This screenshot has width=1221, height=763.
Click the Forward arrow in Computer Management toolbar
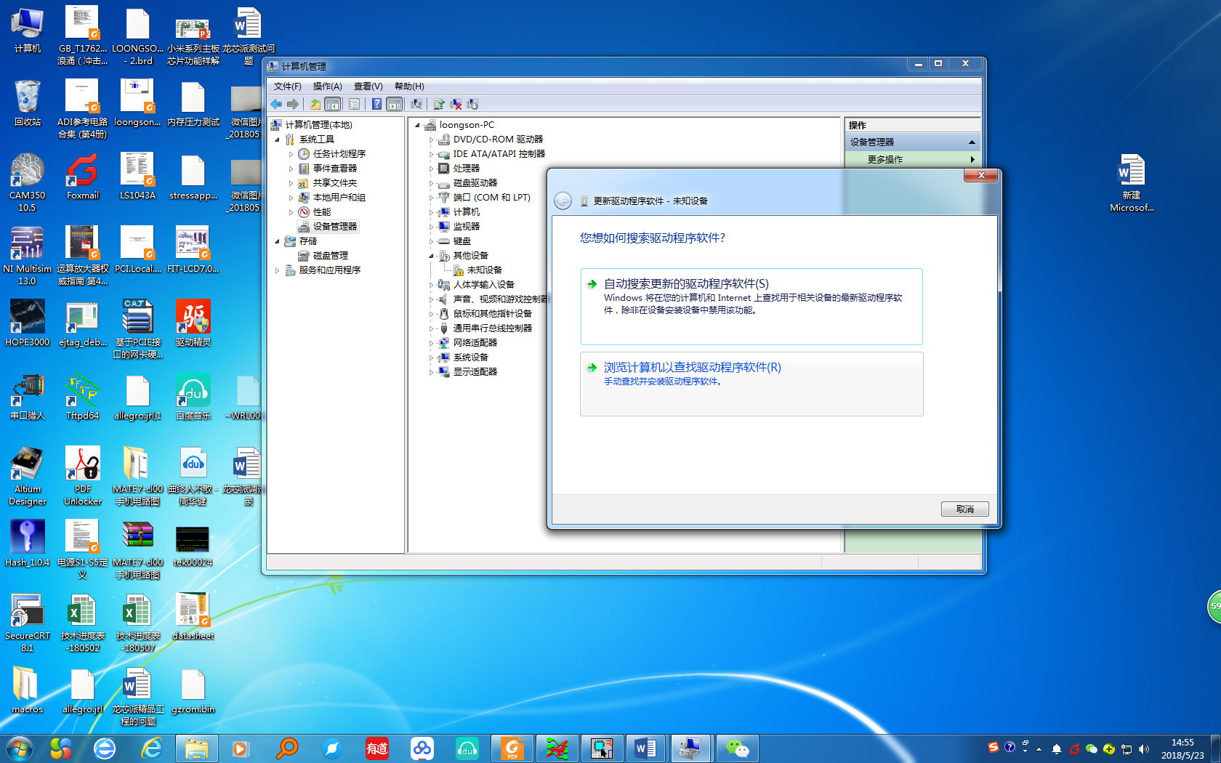[x=292, y=104]
